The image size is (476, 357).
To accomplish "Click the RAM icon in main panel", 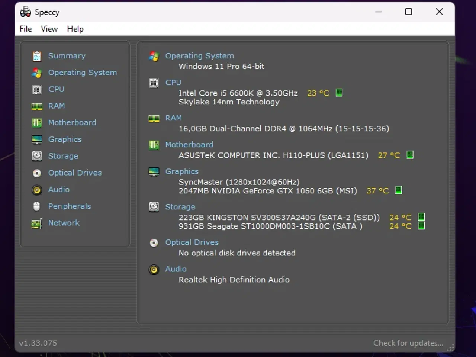I will pos(154,119).
